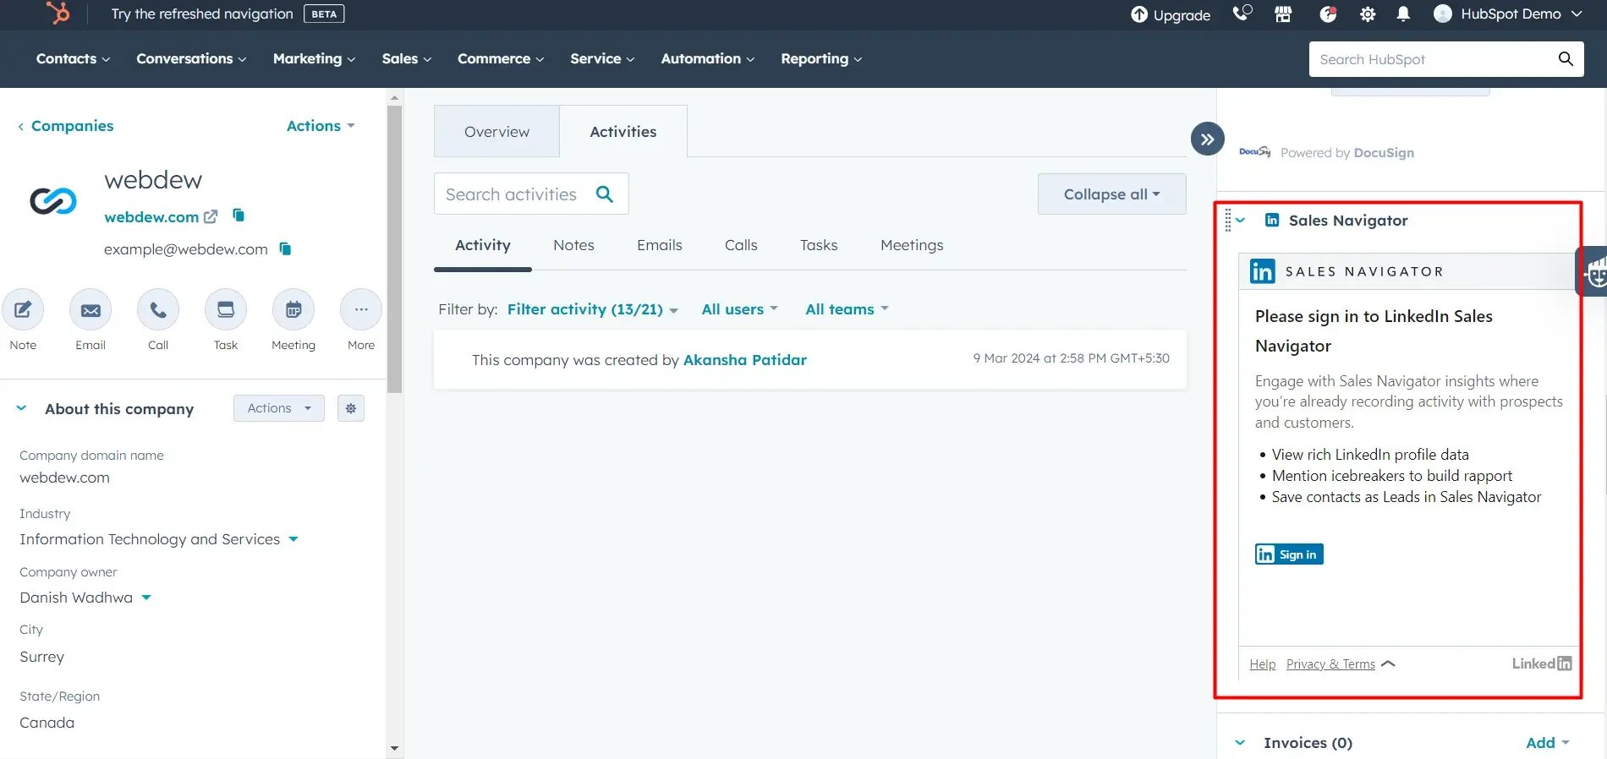
Task: Open Privacy & Terms link
Action: [x=1330, y=664]
